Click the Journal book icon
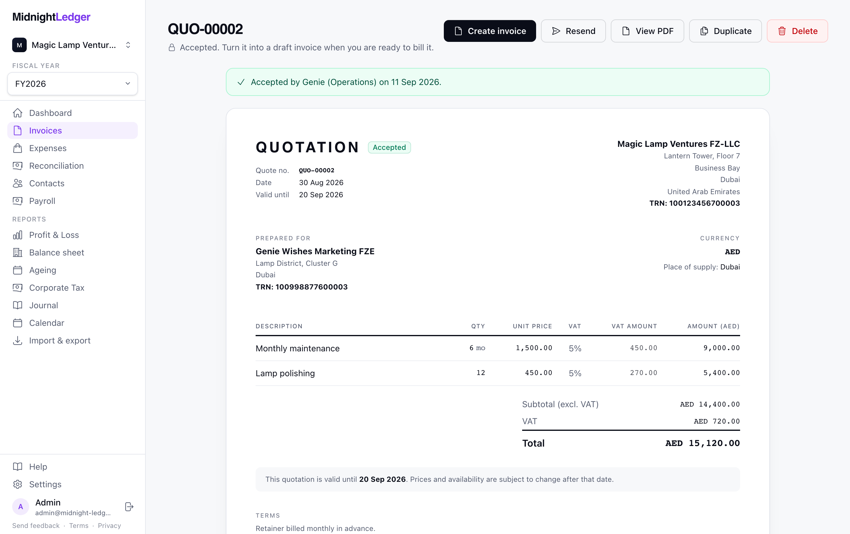 point(18,306)
